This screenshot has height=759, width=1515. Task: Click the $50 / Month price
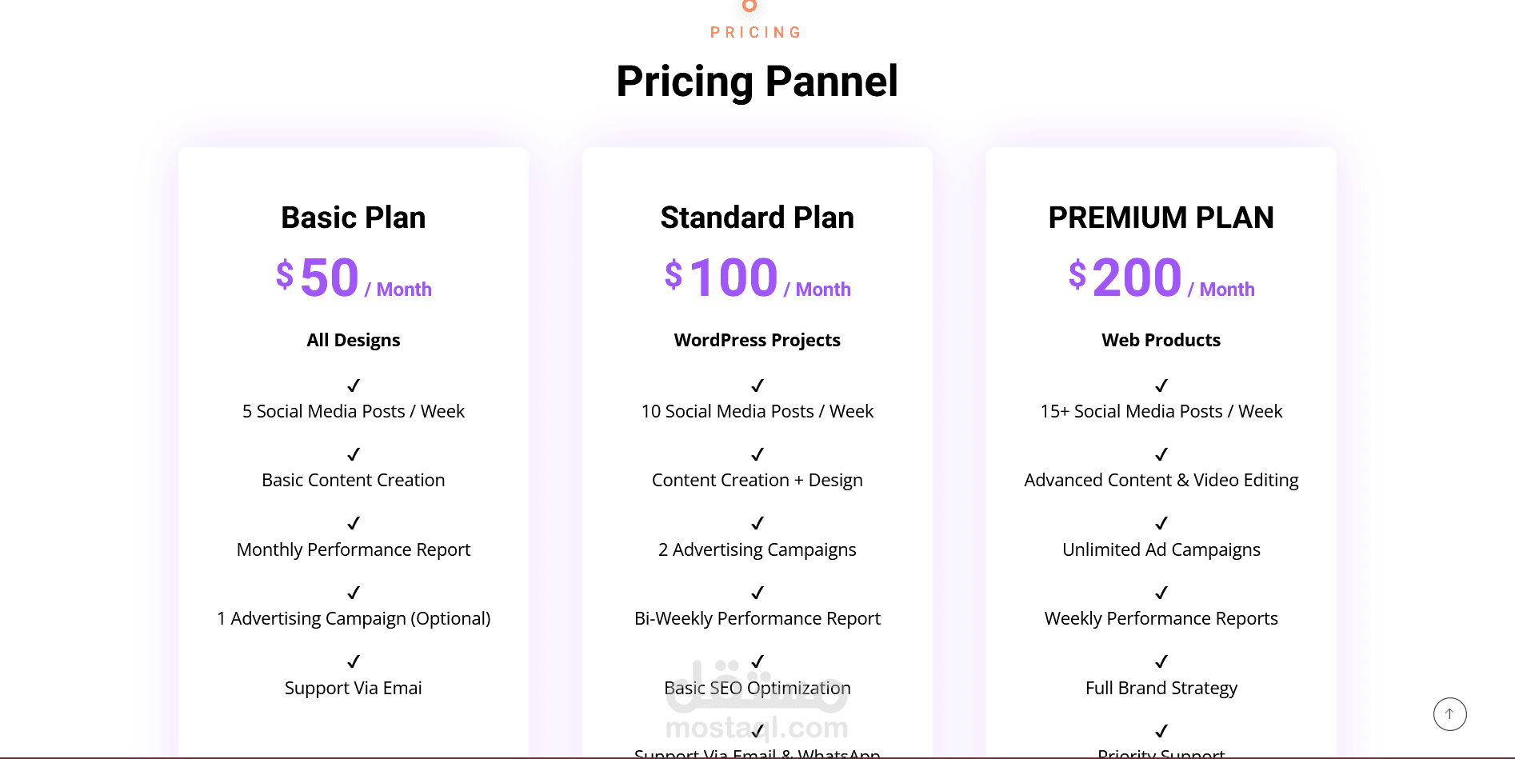[354, 278]
